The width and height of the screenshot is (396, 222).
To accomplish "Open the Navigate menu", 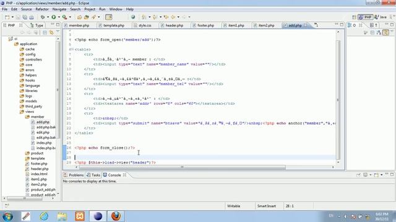I will pyautogui.click(x=59, y=9).
